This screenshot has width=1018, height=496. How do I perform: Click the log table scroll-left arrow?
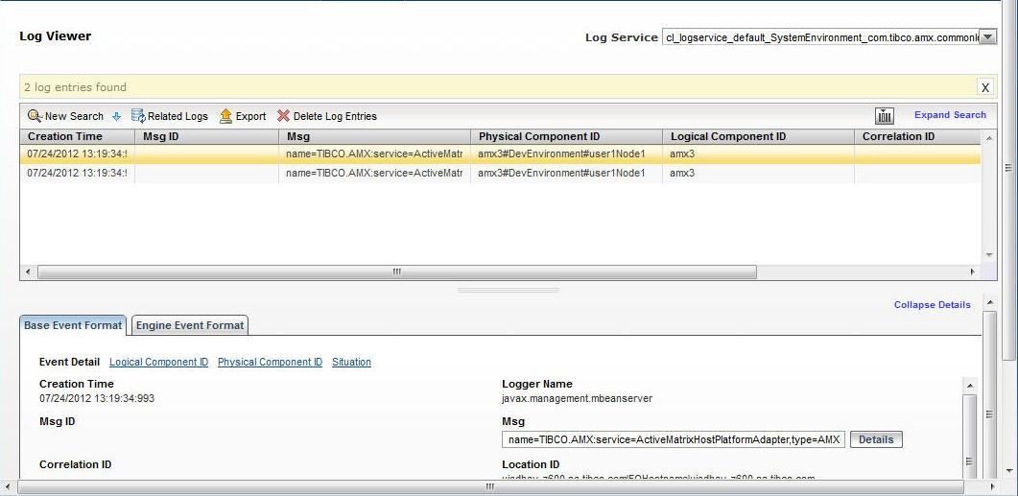[27, 272]
